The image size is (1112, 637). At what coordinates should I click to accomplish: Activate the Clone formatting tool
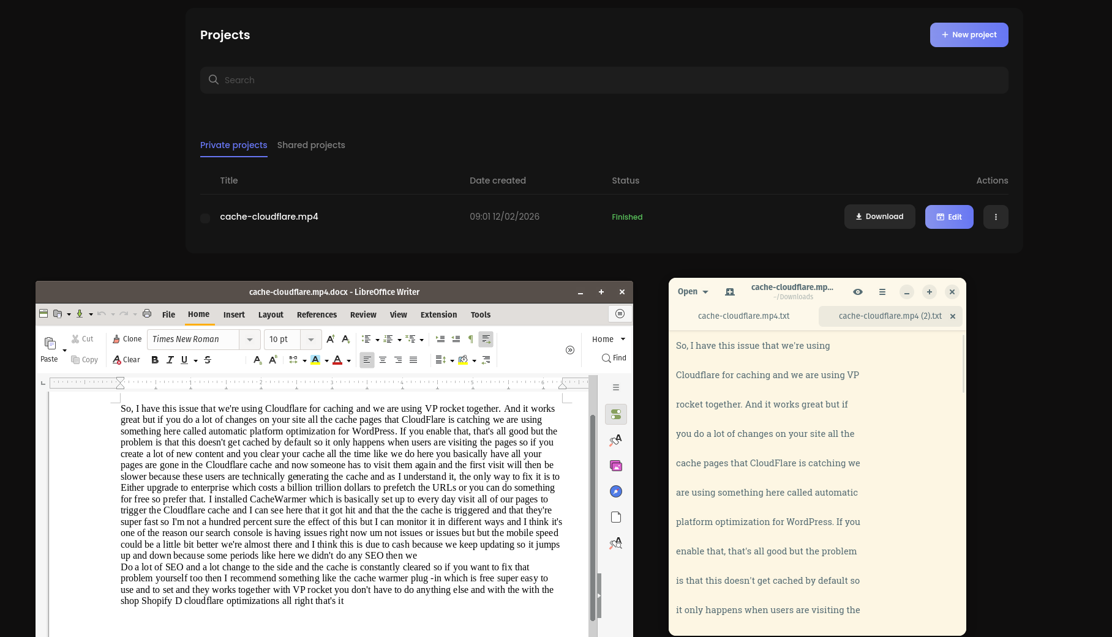(x=126, y=338)
